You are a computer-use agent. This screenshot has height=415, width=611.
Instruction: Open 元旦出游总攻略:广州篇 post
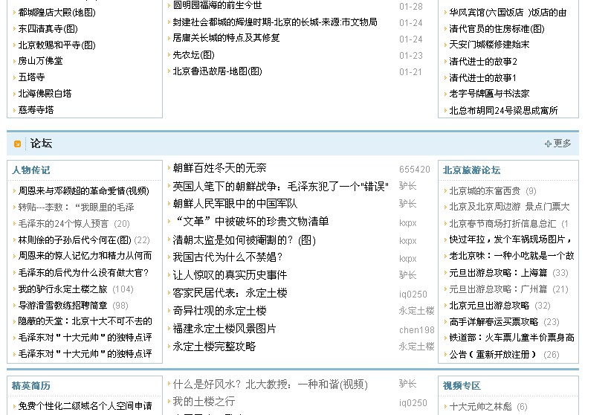498,289
